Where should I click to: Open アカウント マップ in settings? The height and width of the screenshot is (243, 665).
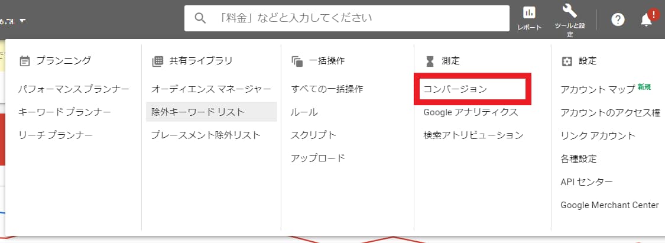pyautogui.click(x=597, y=89)
